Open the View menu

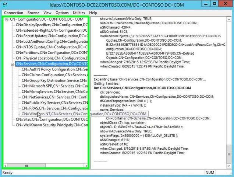(x=47, y=13)
